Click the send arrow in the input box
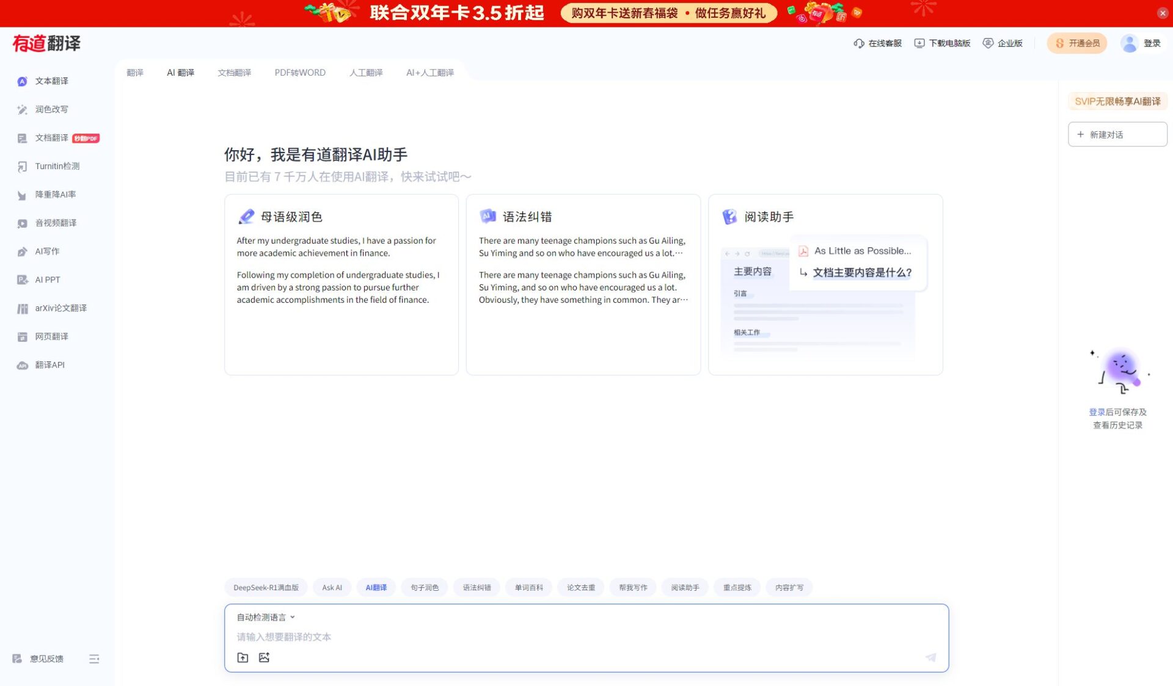 pos(930,657)
